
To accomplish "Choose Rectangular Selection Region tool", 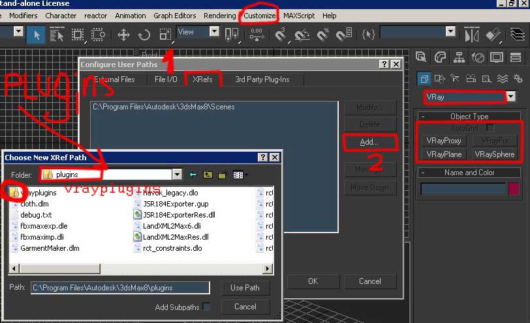I will [78, 35].
